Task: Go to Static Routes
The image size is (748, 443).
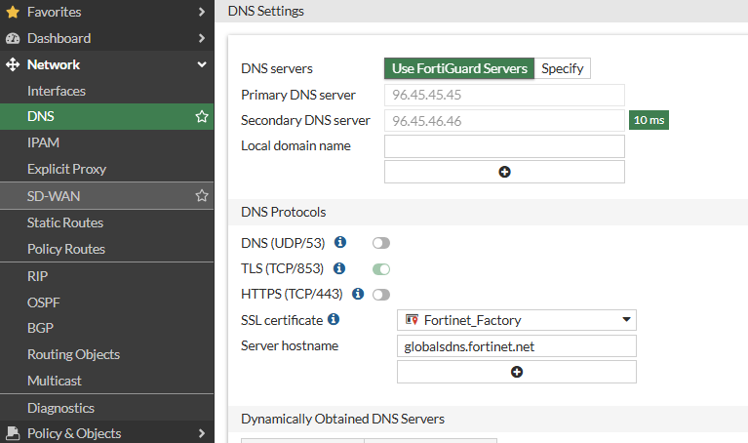Action: (x=65, y=222)
